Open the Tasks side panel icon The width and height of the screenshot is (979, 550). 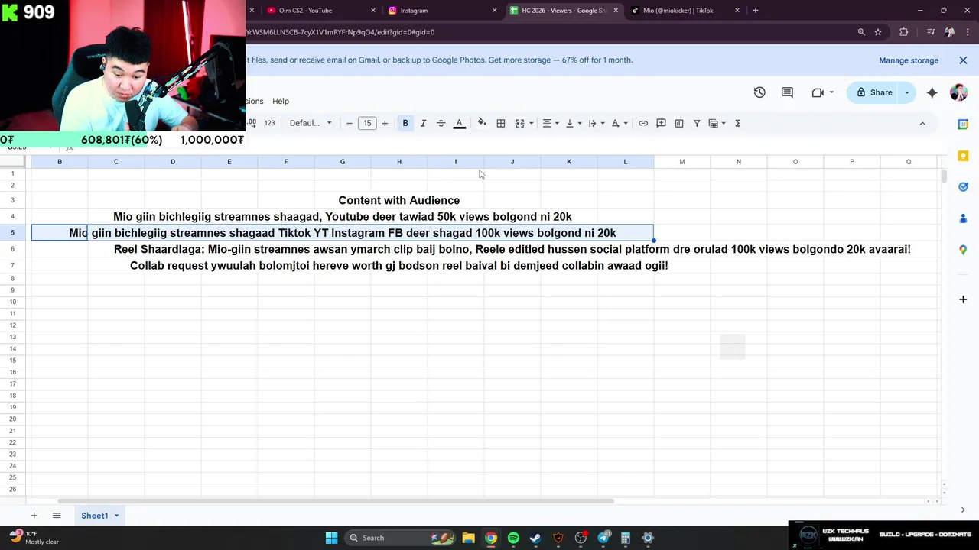click(963, 187)
